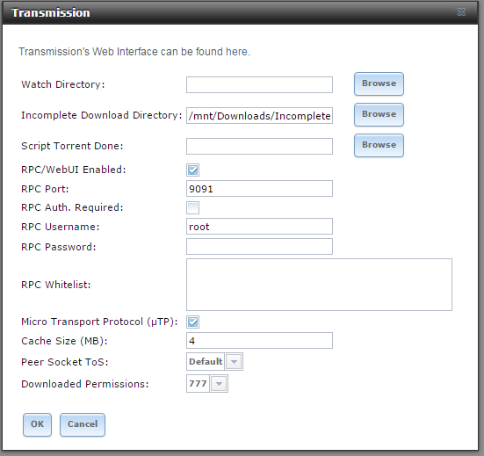484x456 pixels.
Task: Expand the Downloaded Permissions dropdown arrow
Action: (x=219, y=384)
